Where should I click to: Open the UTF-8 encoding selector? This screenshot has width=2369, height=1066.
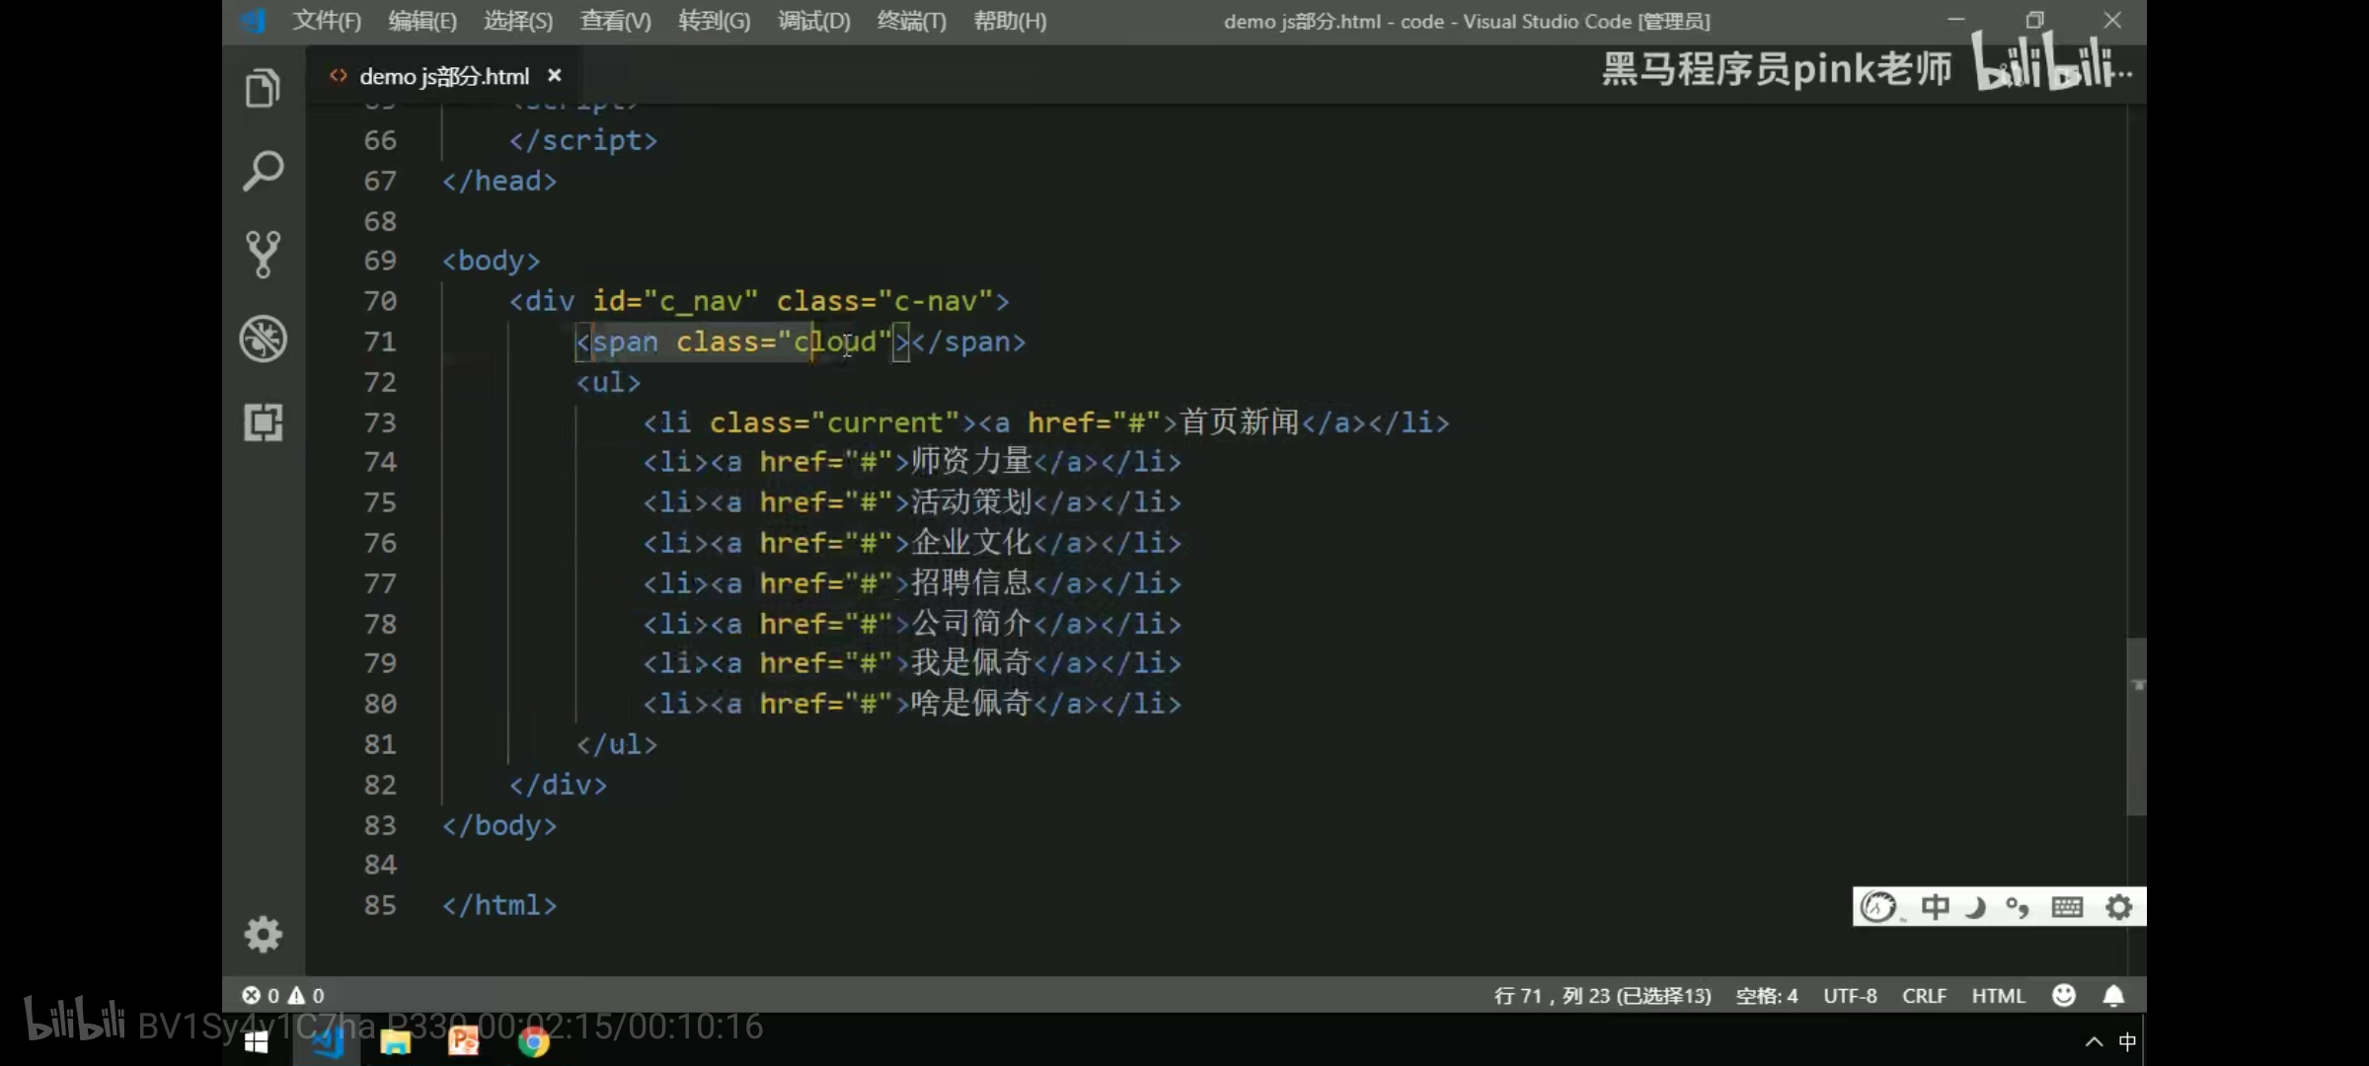pyautogui.click(x=1850, y=995)
